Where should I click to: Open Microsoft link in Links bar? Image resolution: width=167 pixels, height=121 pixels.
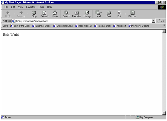(120, 26)
